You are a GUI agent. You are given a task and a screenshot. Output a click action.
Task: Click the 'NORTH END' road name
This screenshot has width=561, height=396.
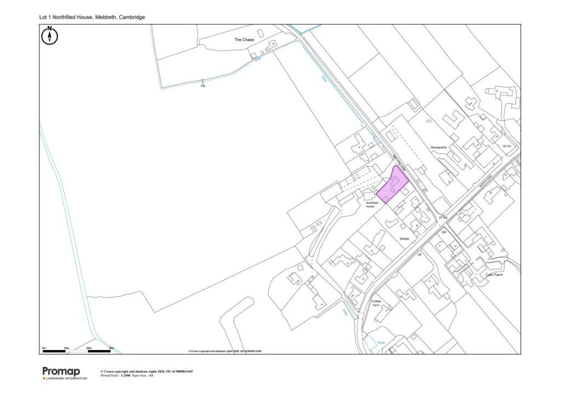486,182
